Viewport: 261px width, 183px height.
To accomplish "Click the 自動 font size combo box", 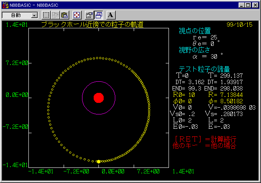I will (16, 15).
